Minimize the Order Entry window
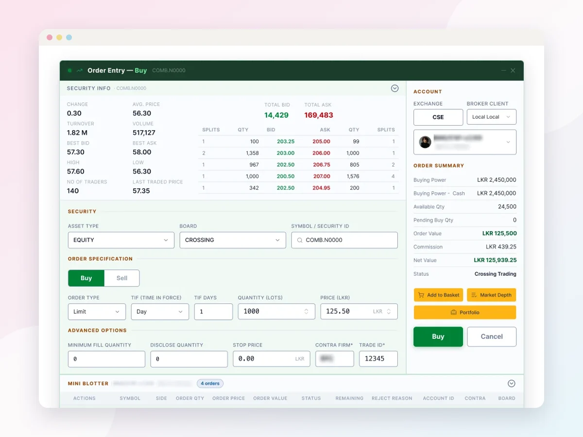583x437 pixels. pyautogui.click(x=504, y=70)
